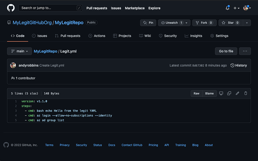Expand the star lists dropdown arrow
Image resolution: width=258 pixels, height=161 pixels.
[x=247, y=23]
